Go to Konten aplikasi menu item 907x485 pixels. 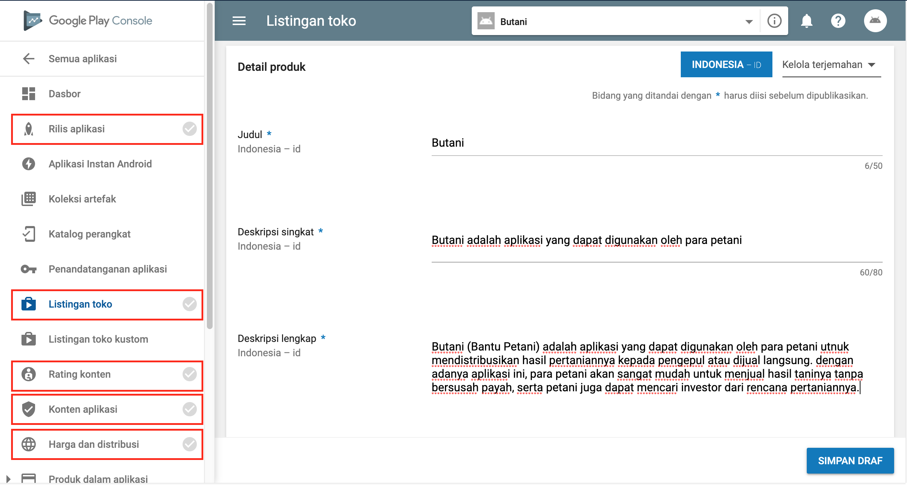point(83,409)
